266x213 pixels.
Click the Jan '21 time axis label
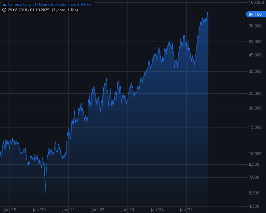[69, 210]
